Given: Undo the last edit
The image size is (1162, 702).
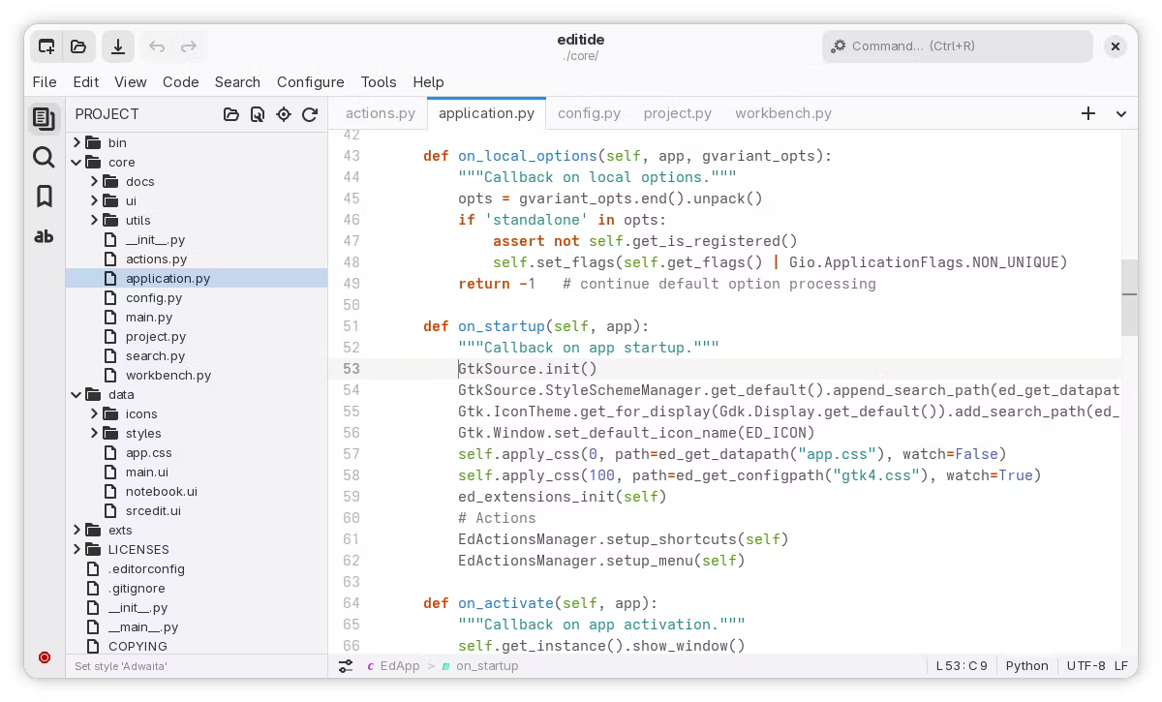Looking at the screenshot, I should 157,46.
